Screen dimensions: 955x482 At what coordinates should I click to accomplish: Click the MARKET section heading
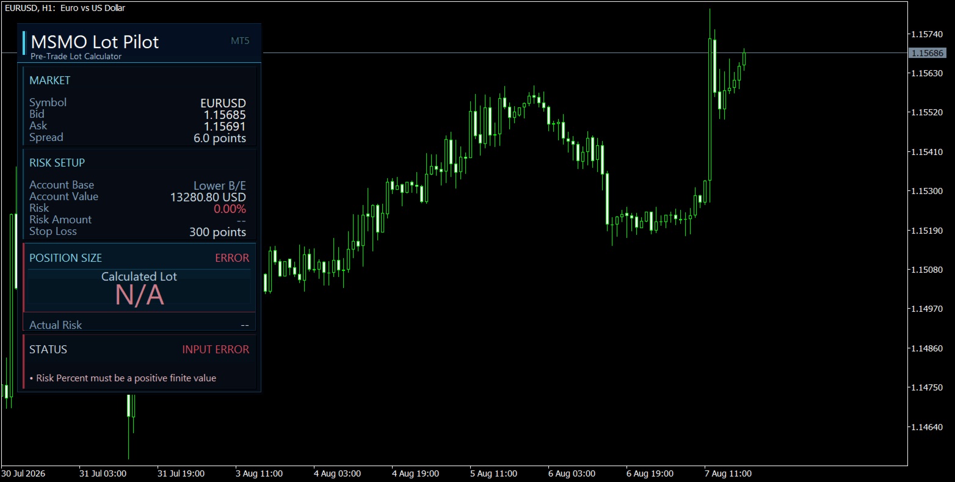(x=50, y=81)
